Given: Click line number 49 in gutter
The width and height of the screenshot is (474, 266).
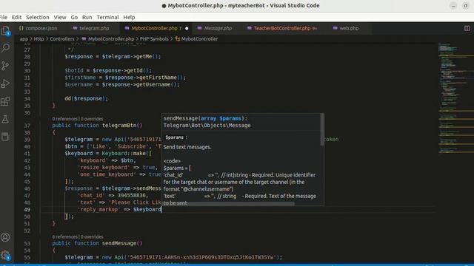Looking at the screenshot, I should click(27, 209).
